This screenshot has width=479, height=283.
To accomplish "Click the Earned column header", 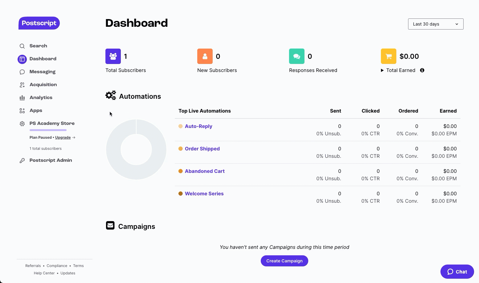I will point(448,111).
